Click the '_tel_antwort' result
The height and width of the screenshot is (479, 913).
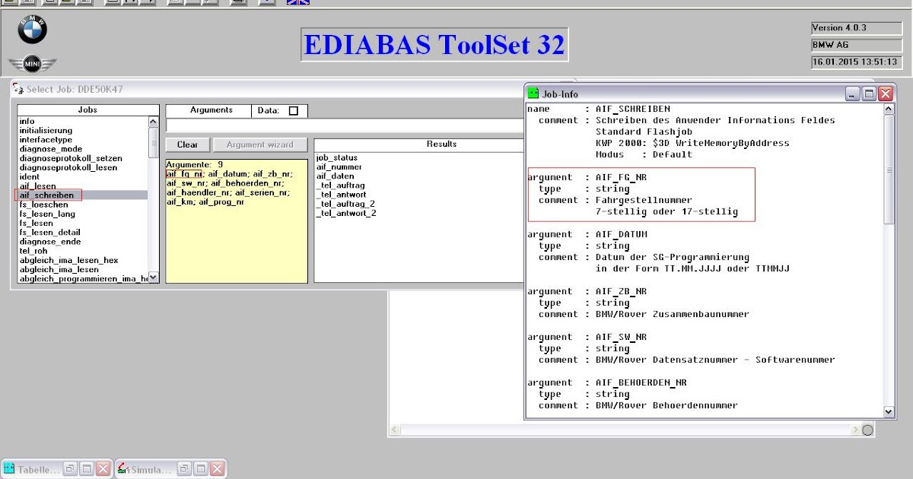pos(341,195)
